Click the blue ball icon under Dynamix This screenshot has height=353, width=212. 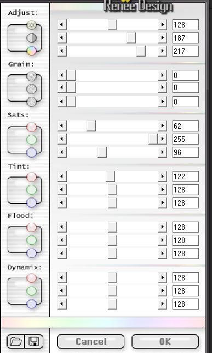(32, 304)
